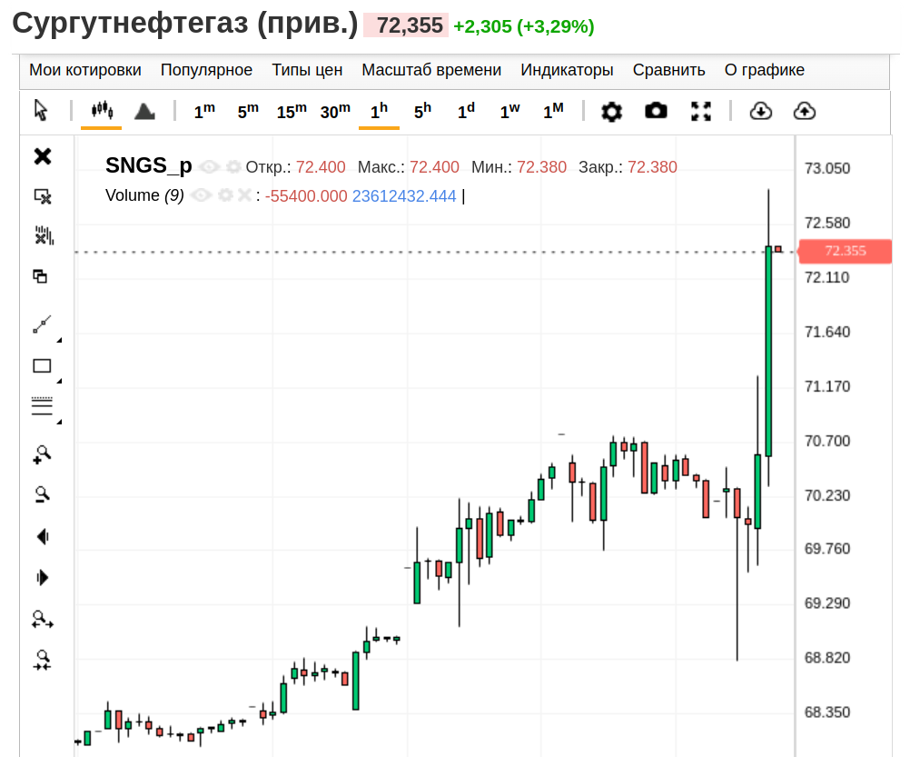Open Volume indicator settings gear
Screen dimensions: 910x757
pos(225,195)
